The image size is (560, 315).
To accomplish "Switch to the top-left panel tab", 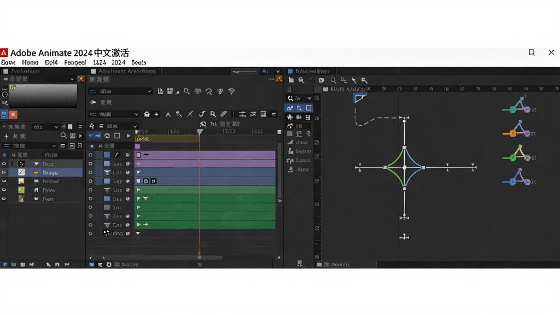I will [22, 72].
